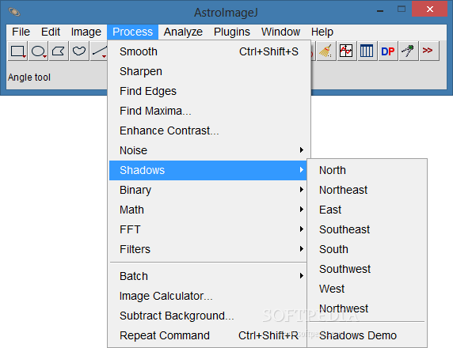Open the measurements table icon
This screenshot has height=348, width=453.
(367, 51)
